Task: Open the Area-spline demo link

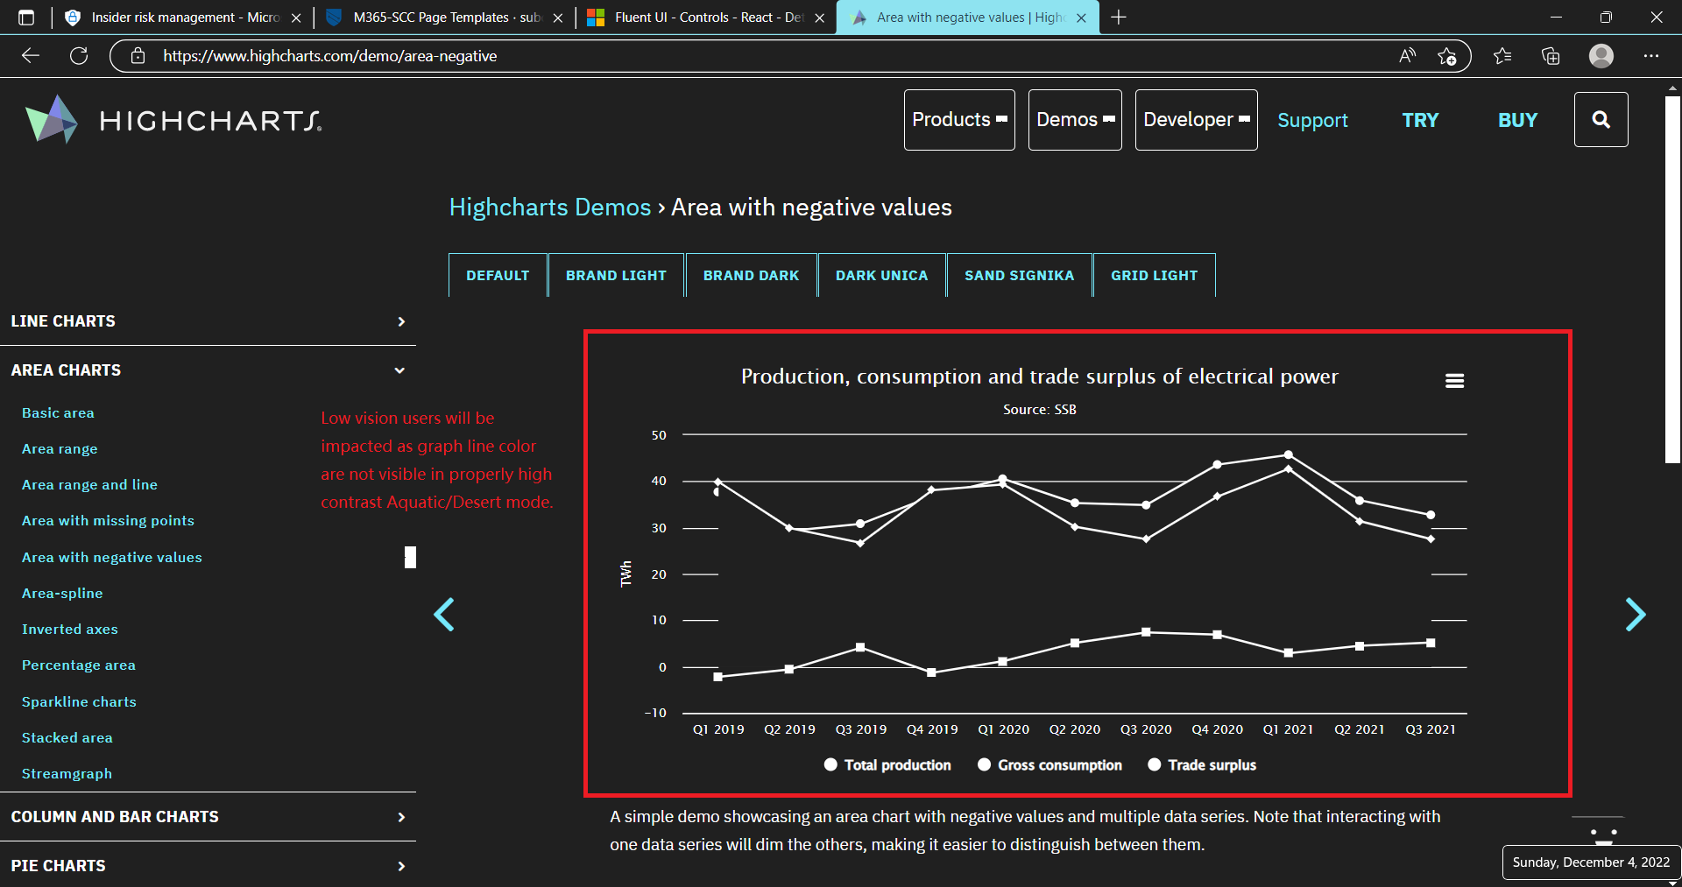Action: click(61, 593)
